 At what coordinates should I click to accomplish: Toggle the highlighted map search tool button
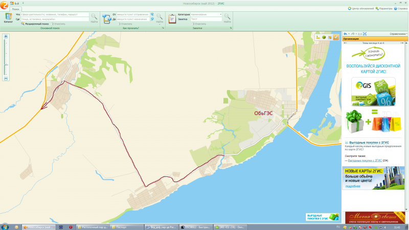[x=336, y=37]
